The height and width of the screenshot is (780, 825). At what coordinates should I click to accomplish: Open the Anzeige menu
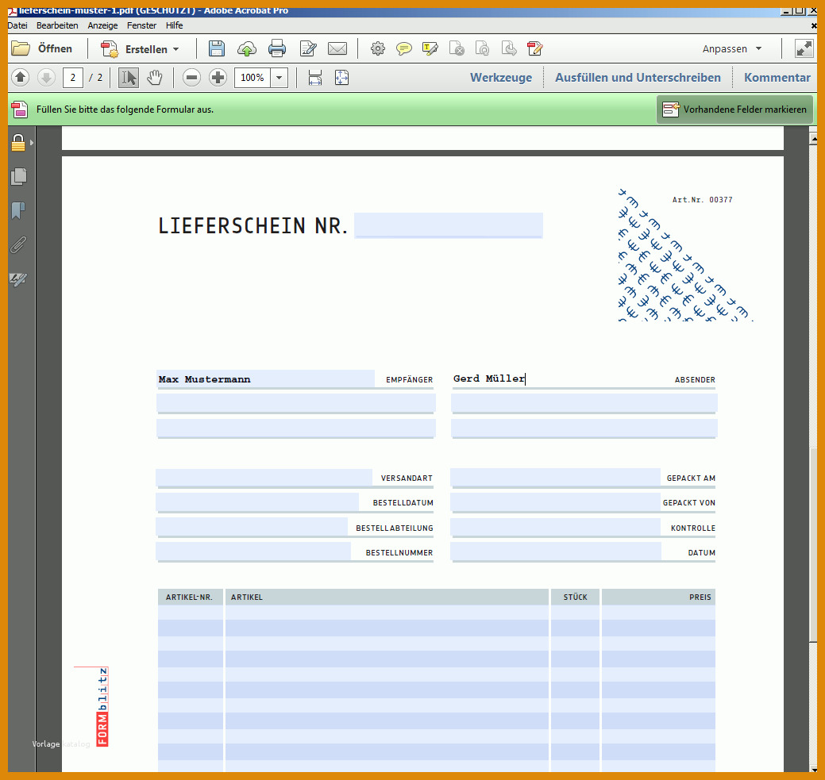click(102, 25)
